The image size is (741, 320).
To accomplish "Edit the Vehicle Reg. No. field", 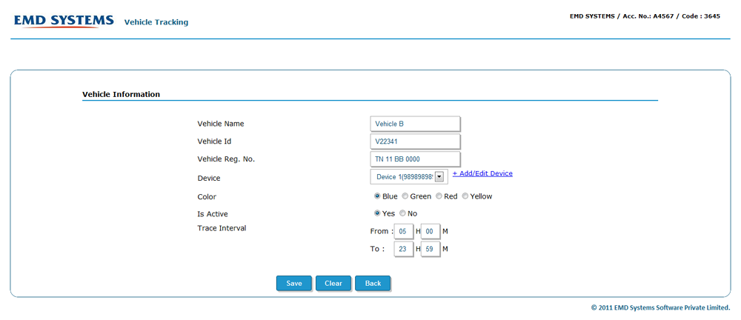I will tap(415, 159).
